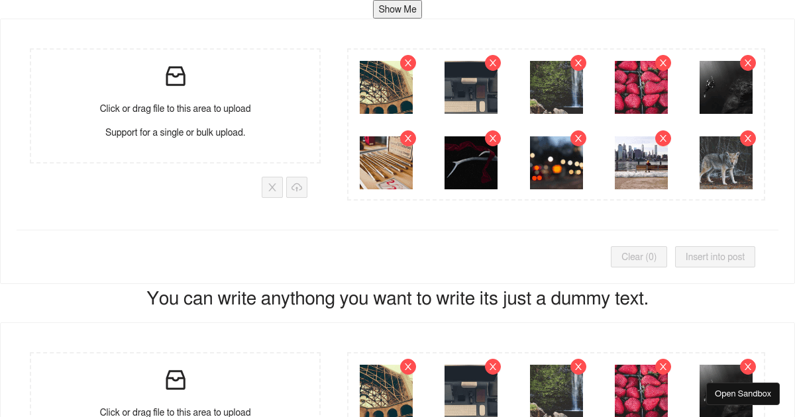795x417 pixels.
Task: Select the strawberries thumbnail in top panel
Action: (641, 87)
